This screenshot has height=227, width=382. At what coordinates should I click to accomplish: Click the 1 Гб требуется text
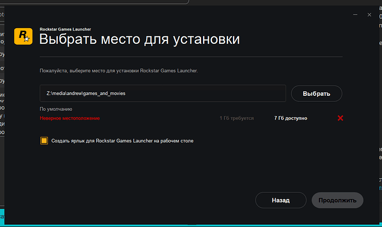click(236, 118)
